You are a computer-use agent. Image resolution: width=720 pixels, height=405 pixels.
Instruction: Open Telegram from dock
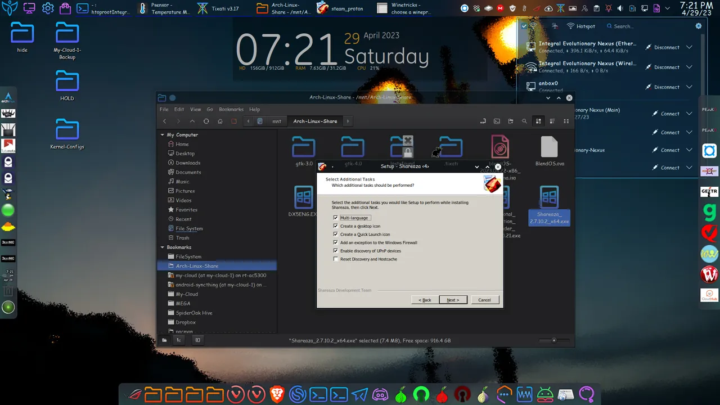(x=359, y=394)
